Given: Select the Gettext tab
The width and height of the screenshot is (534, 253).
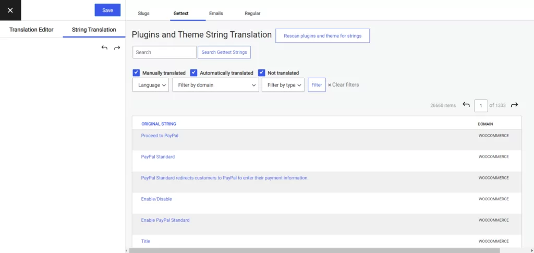Looking at the screenshot, I should [x=181, y=14].
